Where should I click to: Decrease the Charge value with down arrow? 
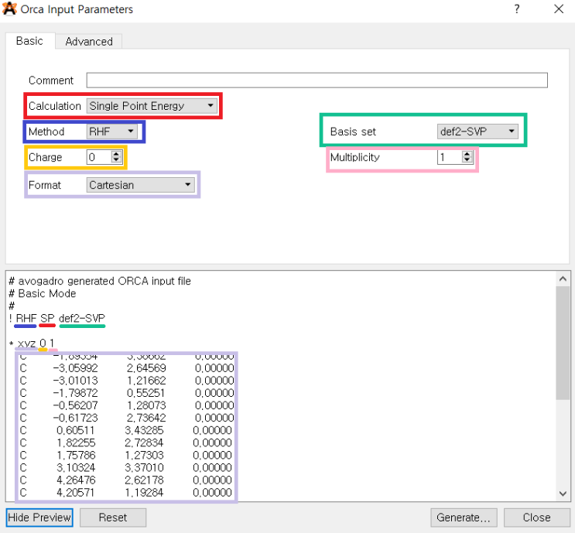[116, 160]
